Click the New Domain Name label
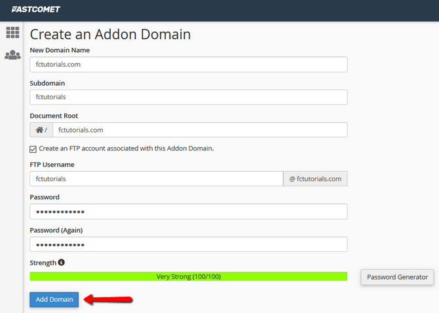 click(60, 50)
